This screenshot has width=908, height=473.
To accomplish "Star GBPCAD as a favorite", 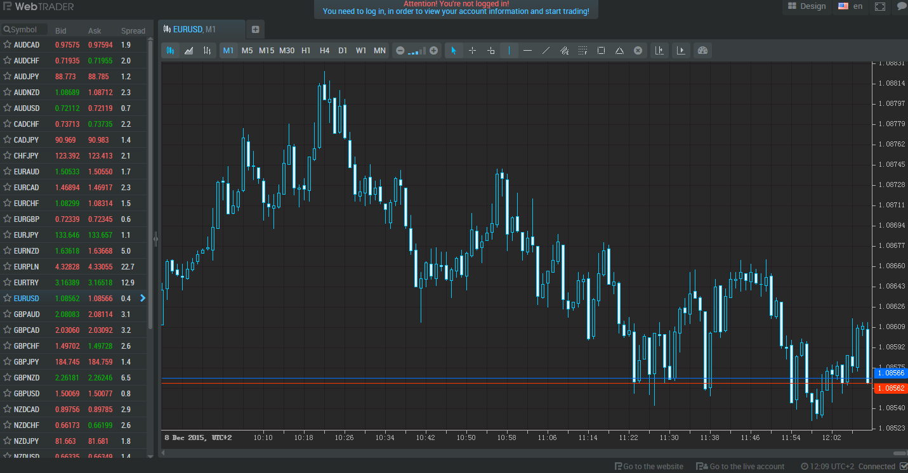I will (x=7, y=330).
